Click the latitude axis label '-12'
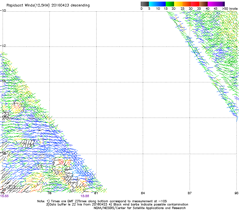239x210 pixels. pyautogui.click(x=3, y=46)
